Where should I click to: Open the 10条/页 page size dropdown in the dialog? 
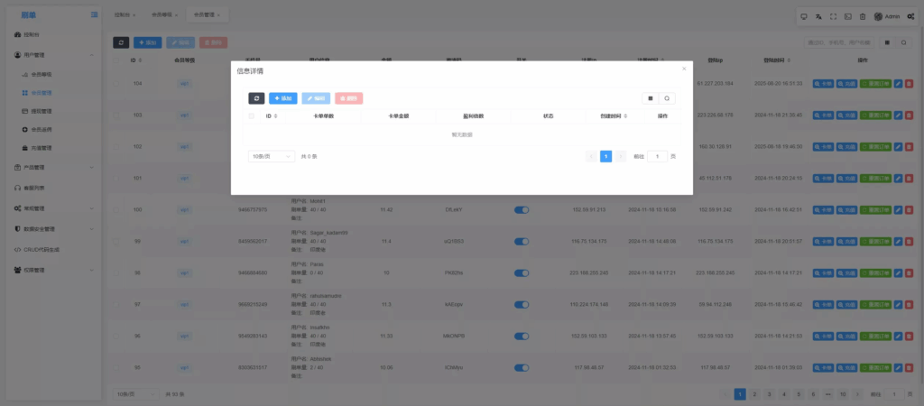(x=271, y=156)
